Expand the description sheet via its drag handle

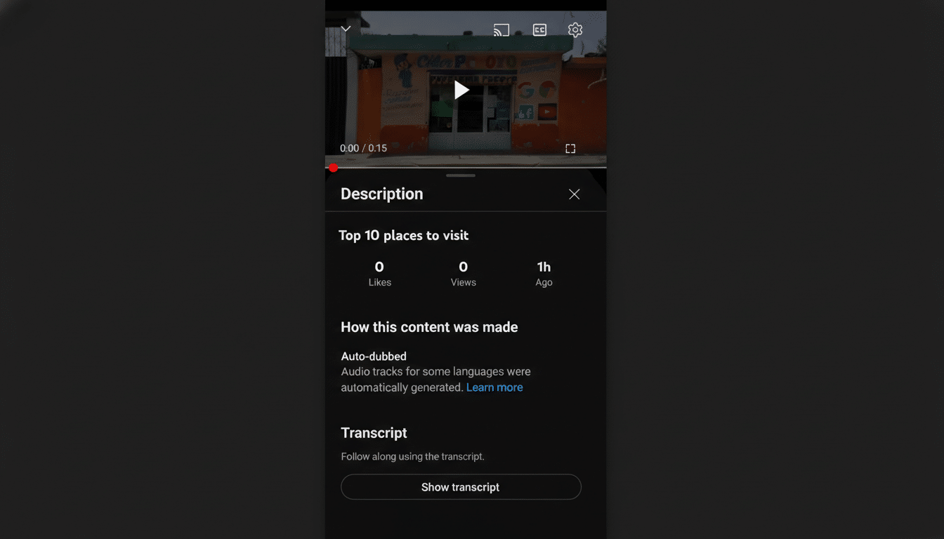(x=460, y=175)
